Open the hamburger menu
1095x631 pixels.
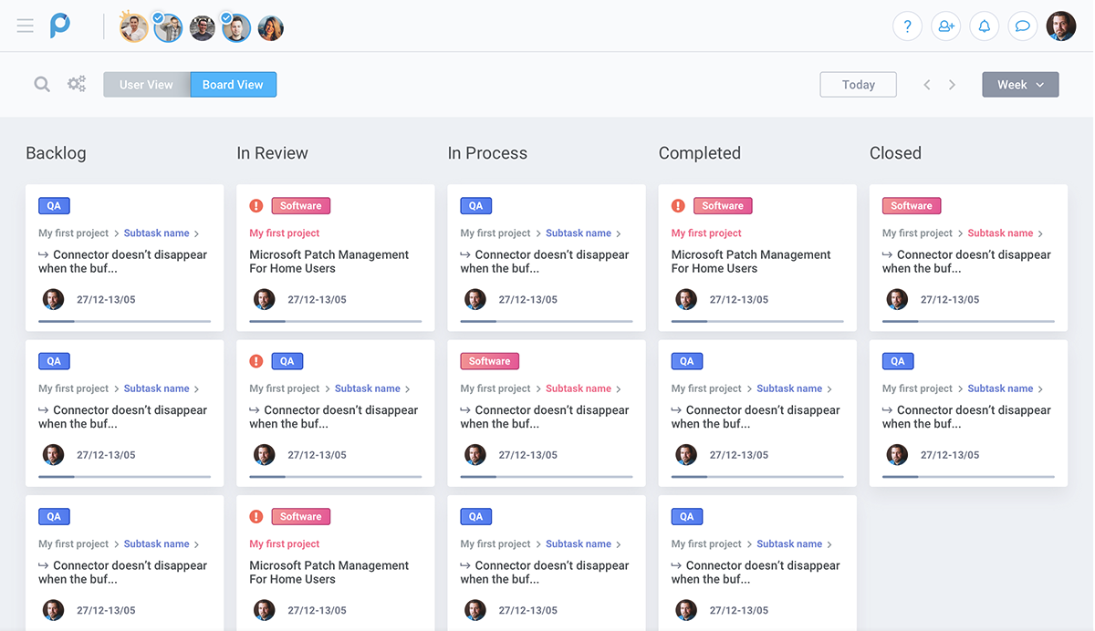tap(26, 26)
